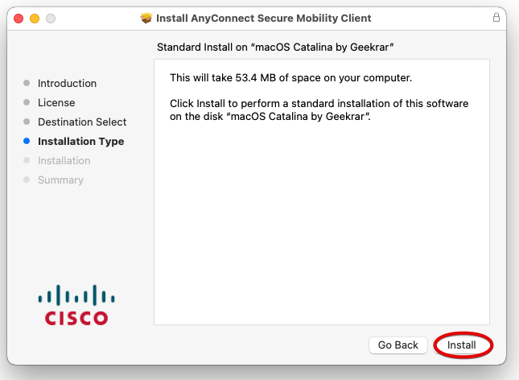The height and width of the screenshot is (380, 519).
Task: Click the "53.4 MB of space" message text
Action: pyautogui.click(x=290, y=78)
